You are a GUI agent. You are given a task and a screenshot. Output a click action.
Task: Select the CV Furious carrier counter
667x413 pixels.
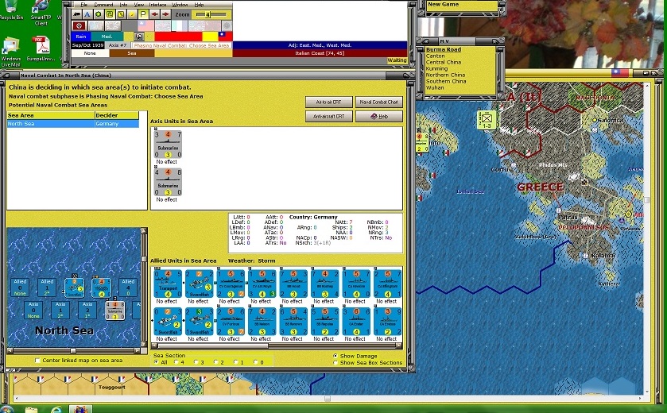pyautogui.click(x=231, y=321)
